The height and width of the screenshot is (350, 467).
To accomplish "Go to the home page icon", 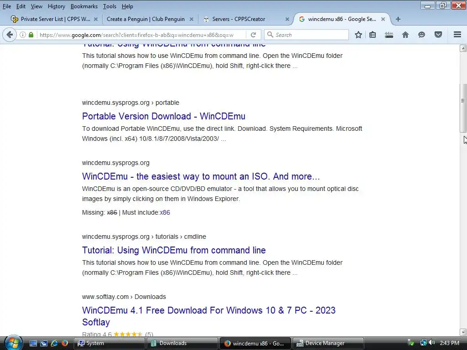I will 405,35.
